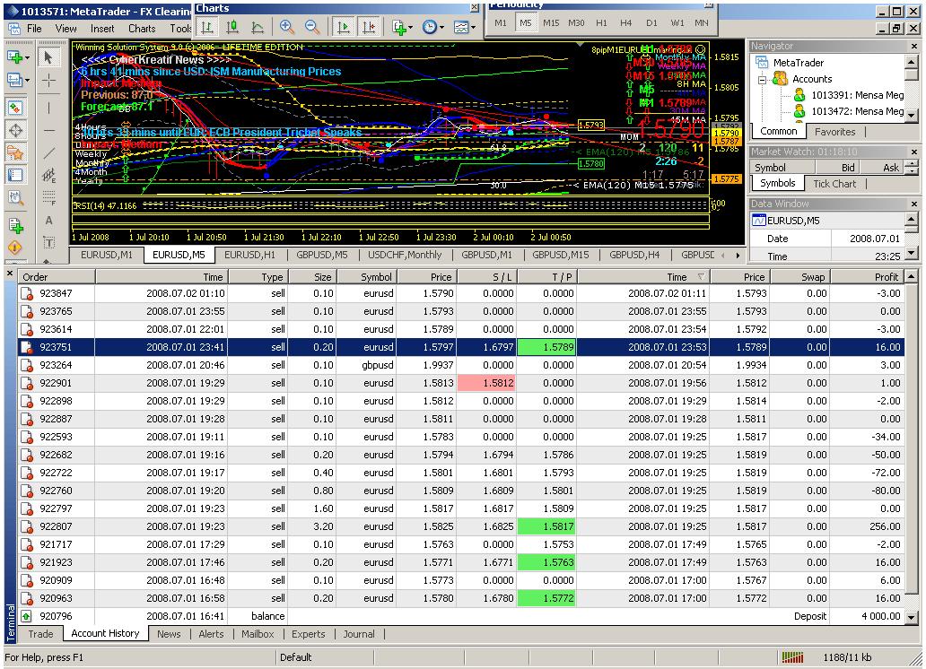This screenshot has width=926, height=669.
Task: Open the chart templates icon
Action: [x=460, y=27]
